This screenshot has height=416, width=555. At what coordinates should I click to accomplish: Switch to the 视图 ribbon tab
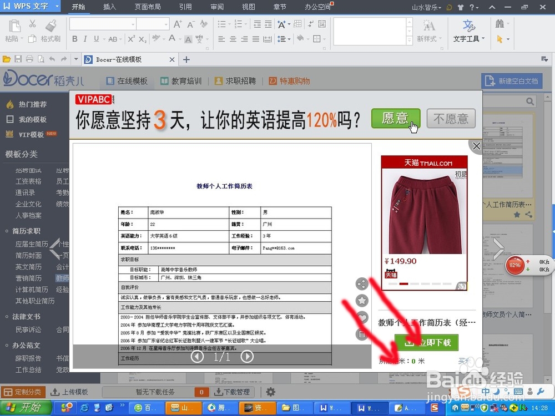point(248,7)
